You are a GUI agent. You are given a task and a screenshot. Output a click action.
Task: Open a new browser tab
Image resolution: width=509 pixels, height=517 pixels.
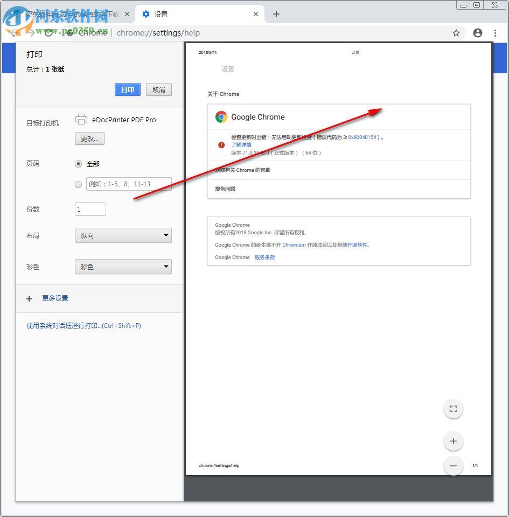click(276, 14)
